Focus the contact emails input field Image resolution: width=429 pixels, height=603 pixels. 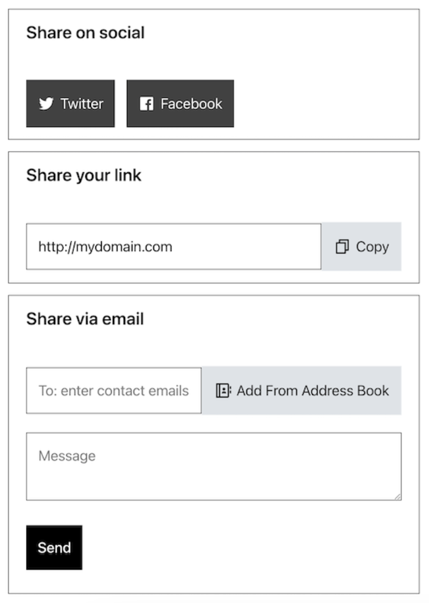click(114, 390)
